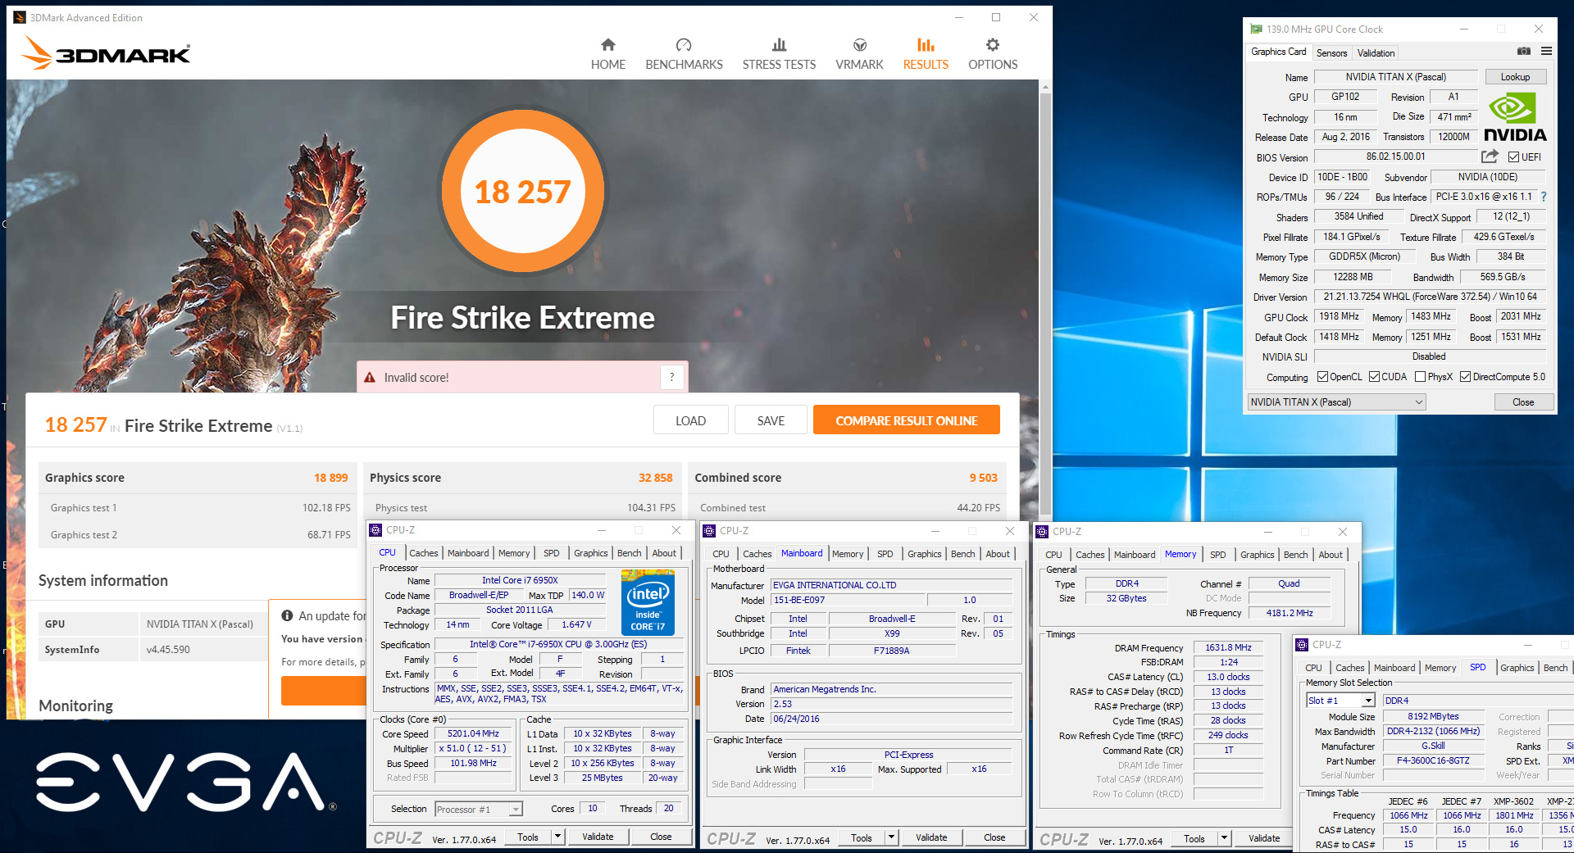Click the NVIDIA logo in GPU-Z

(1514, 118)
